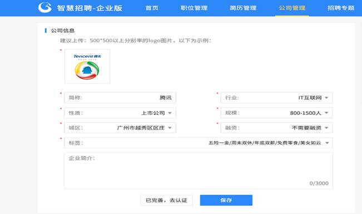Open the 标签 tags dropdown arrow
Image resolution: width=362 pixels, height=214 pixels.
(x=327, y=143)
